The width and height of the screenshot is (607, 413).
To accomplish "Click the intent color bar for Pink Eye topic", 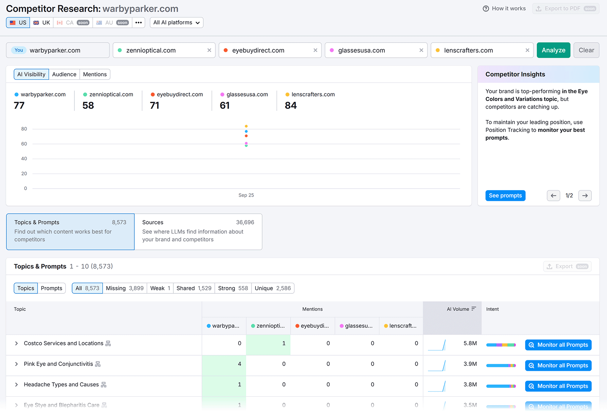I will tap(501, 365).
